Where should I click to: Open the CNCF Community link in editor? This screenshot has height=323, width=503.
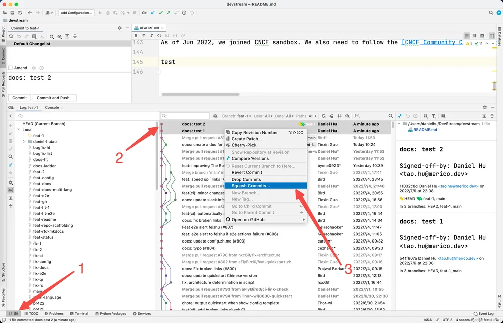pos(433,42)
